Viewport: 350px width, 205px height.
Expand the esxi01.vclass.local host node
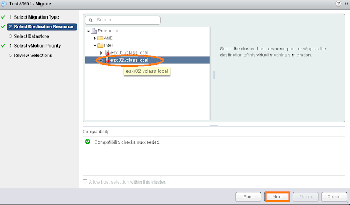(101, 53)
